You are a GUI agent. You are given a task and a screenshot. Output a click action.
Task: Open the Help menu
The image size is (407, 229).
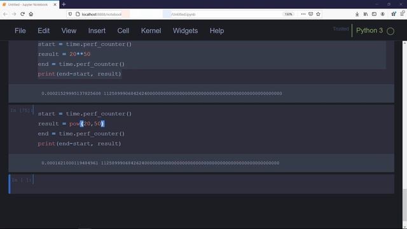[x=217, y=31]
